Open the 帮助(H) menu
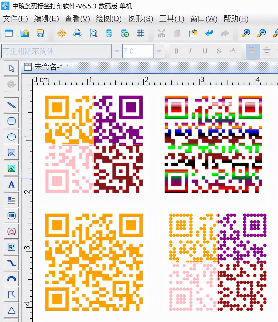 pos(236,19)
